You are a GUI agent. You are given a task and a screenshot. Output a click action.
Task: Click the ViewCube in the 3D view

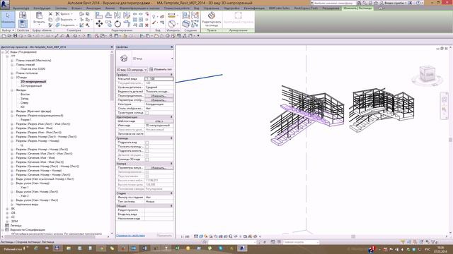(428, 74)
